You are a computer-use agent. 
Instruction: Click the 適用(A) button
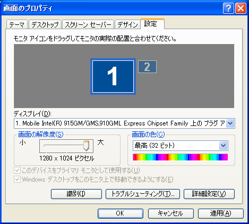(x=221, y=213)
